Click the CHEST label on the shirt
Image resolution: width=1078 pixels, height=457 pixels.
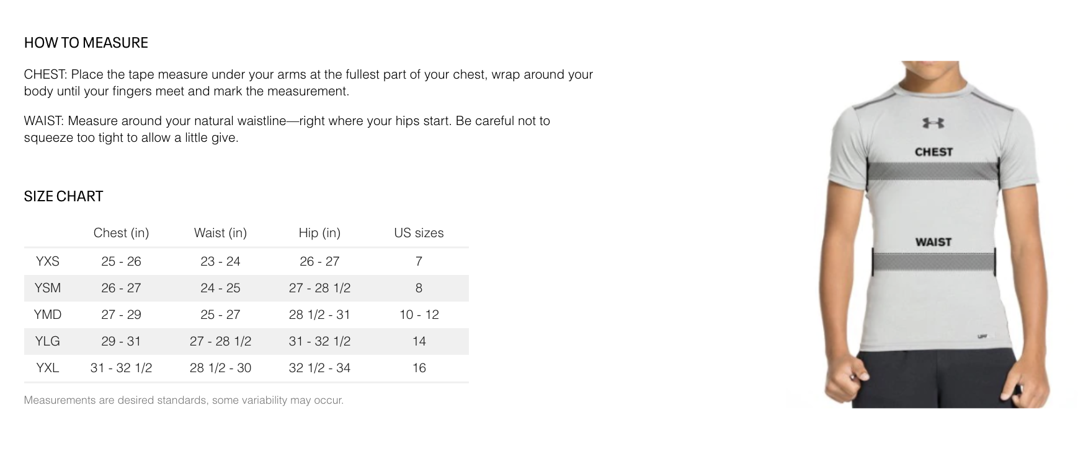933,152
